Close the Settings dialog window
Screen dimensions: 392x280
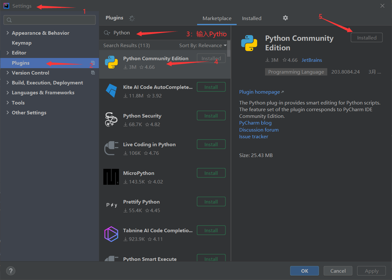(x=382, y=6)
